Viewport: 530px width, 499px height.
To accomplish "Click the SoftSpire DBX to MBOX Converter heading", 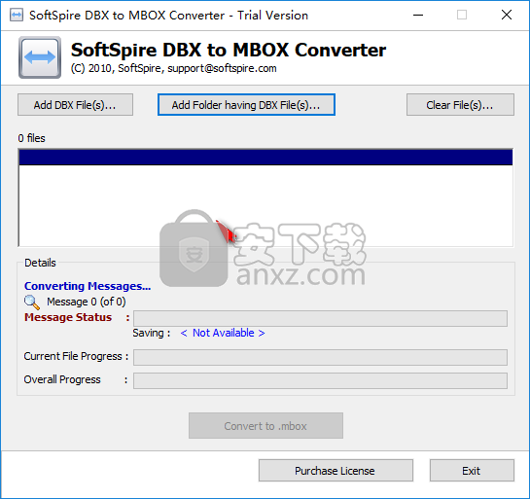I will tap(229, 50).
